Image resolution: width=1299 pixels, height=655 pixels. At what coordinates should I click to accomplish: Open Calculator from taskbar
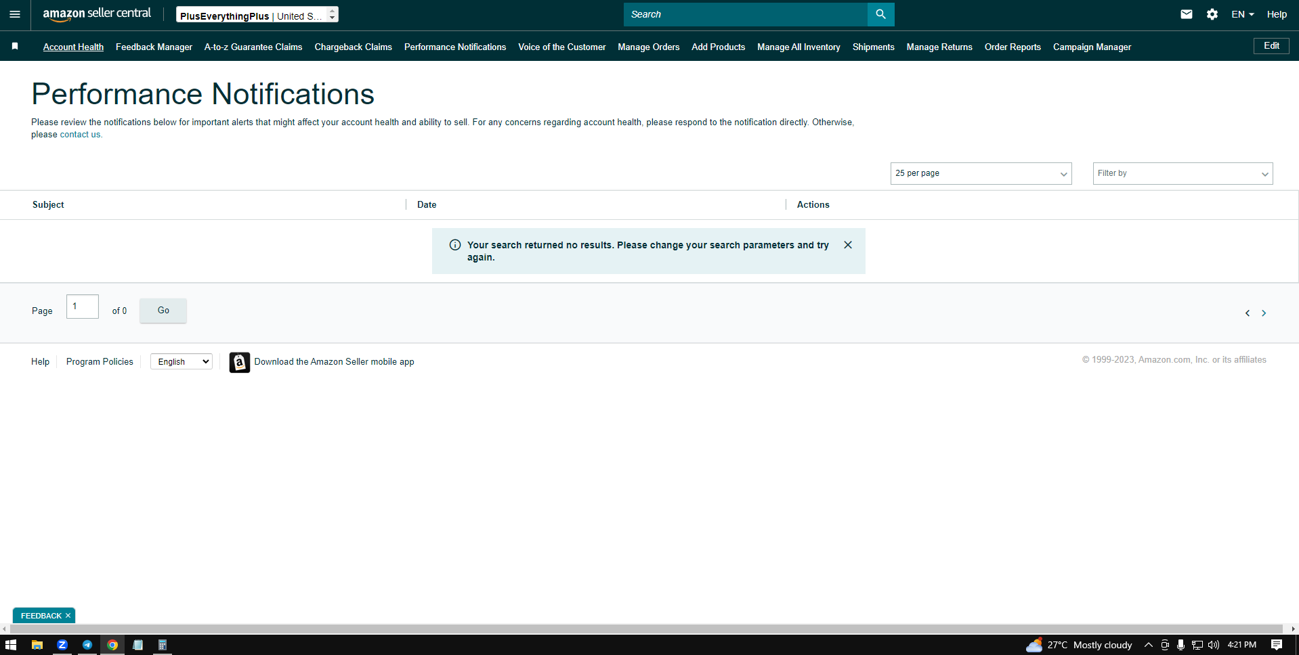click(163, 645)
